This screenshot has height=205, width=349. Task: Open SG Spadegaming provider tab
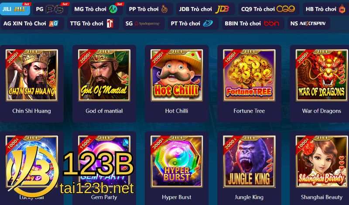pyautogui.click(x=144, y=24)
